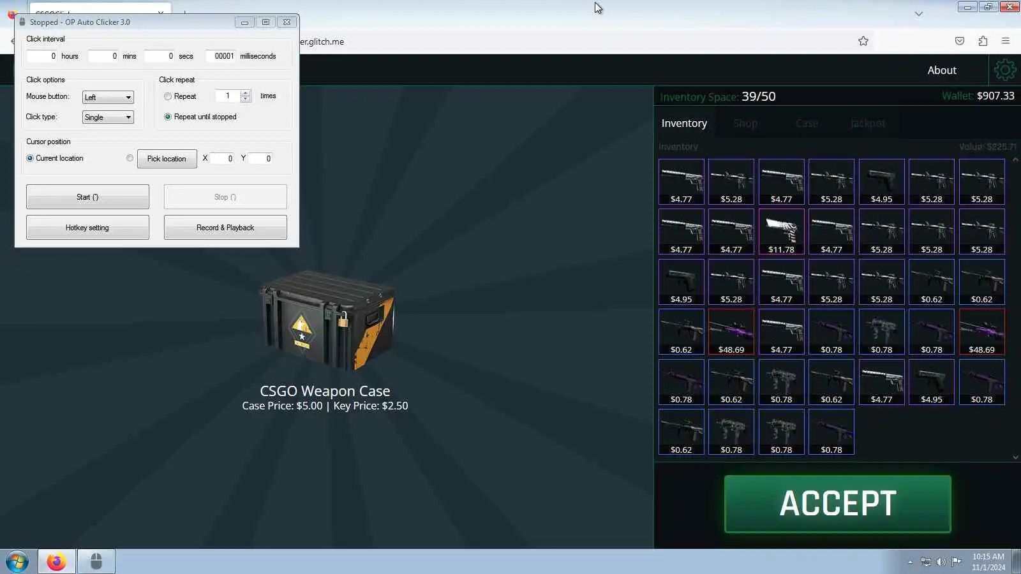Click the CSGO Weapon Case title text

325,391
